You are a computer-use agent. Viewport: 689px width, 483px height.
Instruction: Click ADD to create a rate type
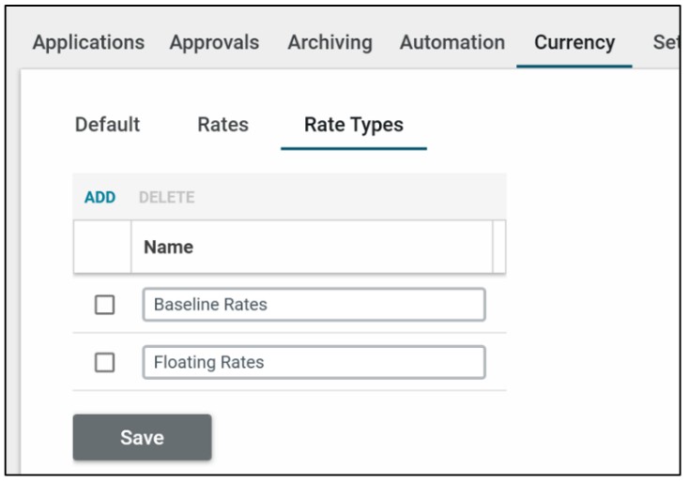(x=100, y=198)
